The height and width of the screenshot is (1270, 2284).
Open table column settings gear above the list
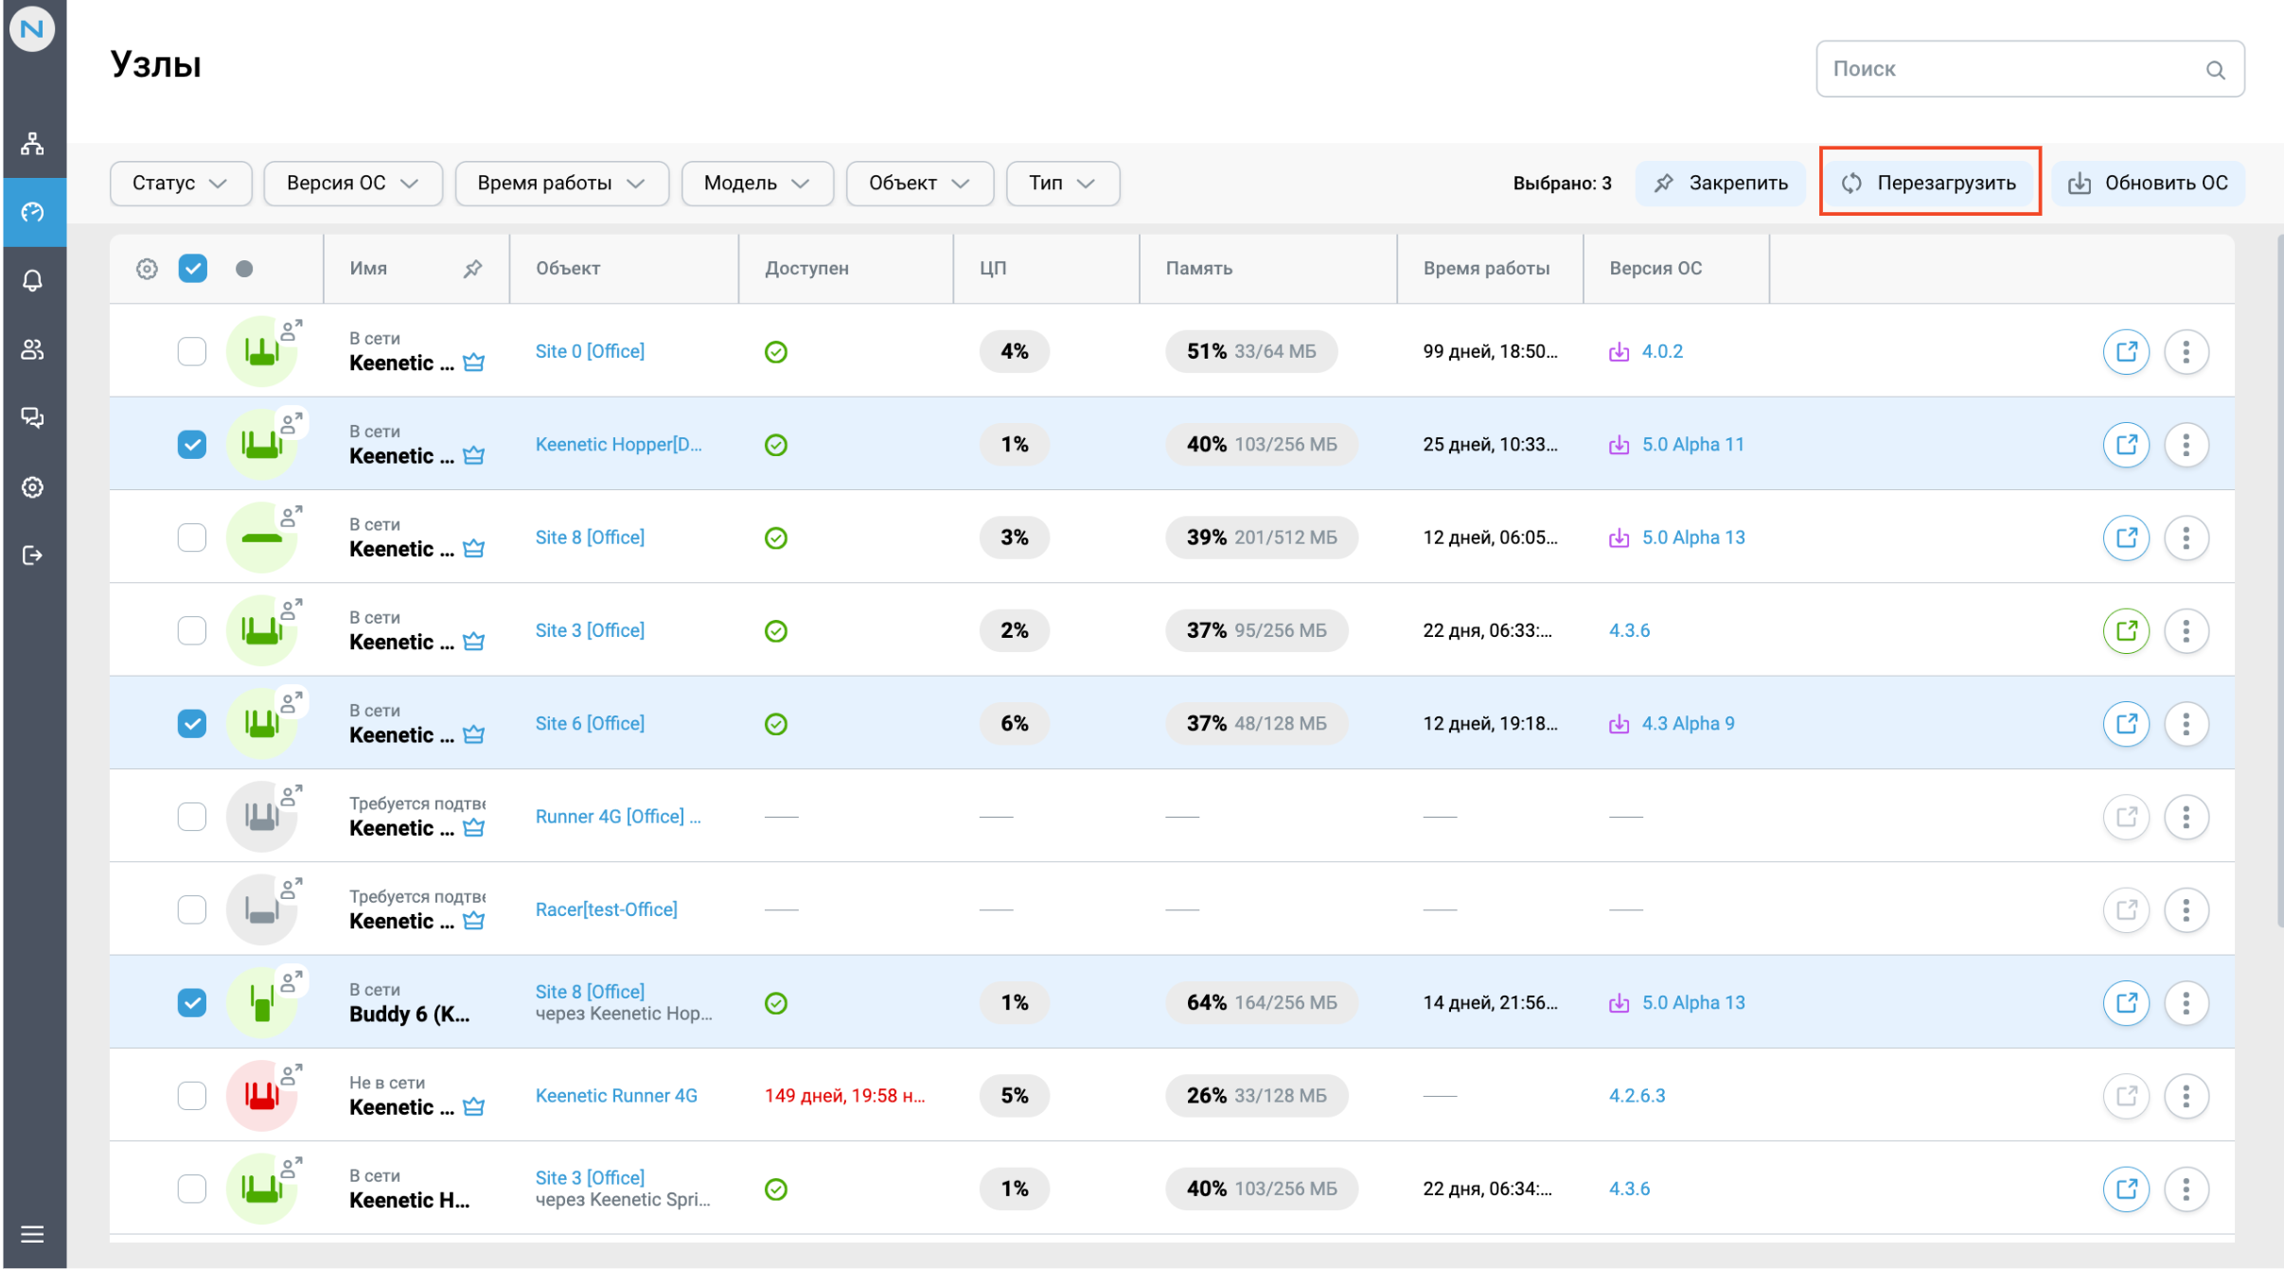147,269
